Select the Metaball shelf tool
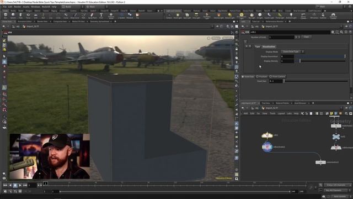Viewport: 353px width, 199px height. 130,15
